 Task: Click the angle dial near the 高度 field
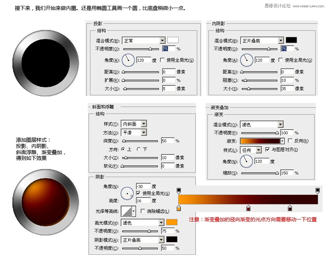coord(127,193)
